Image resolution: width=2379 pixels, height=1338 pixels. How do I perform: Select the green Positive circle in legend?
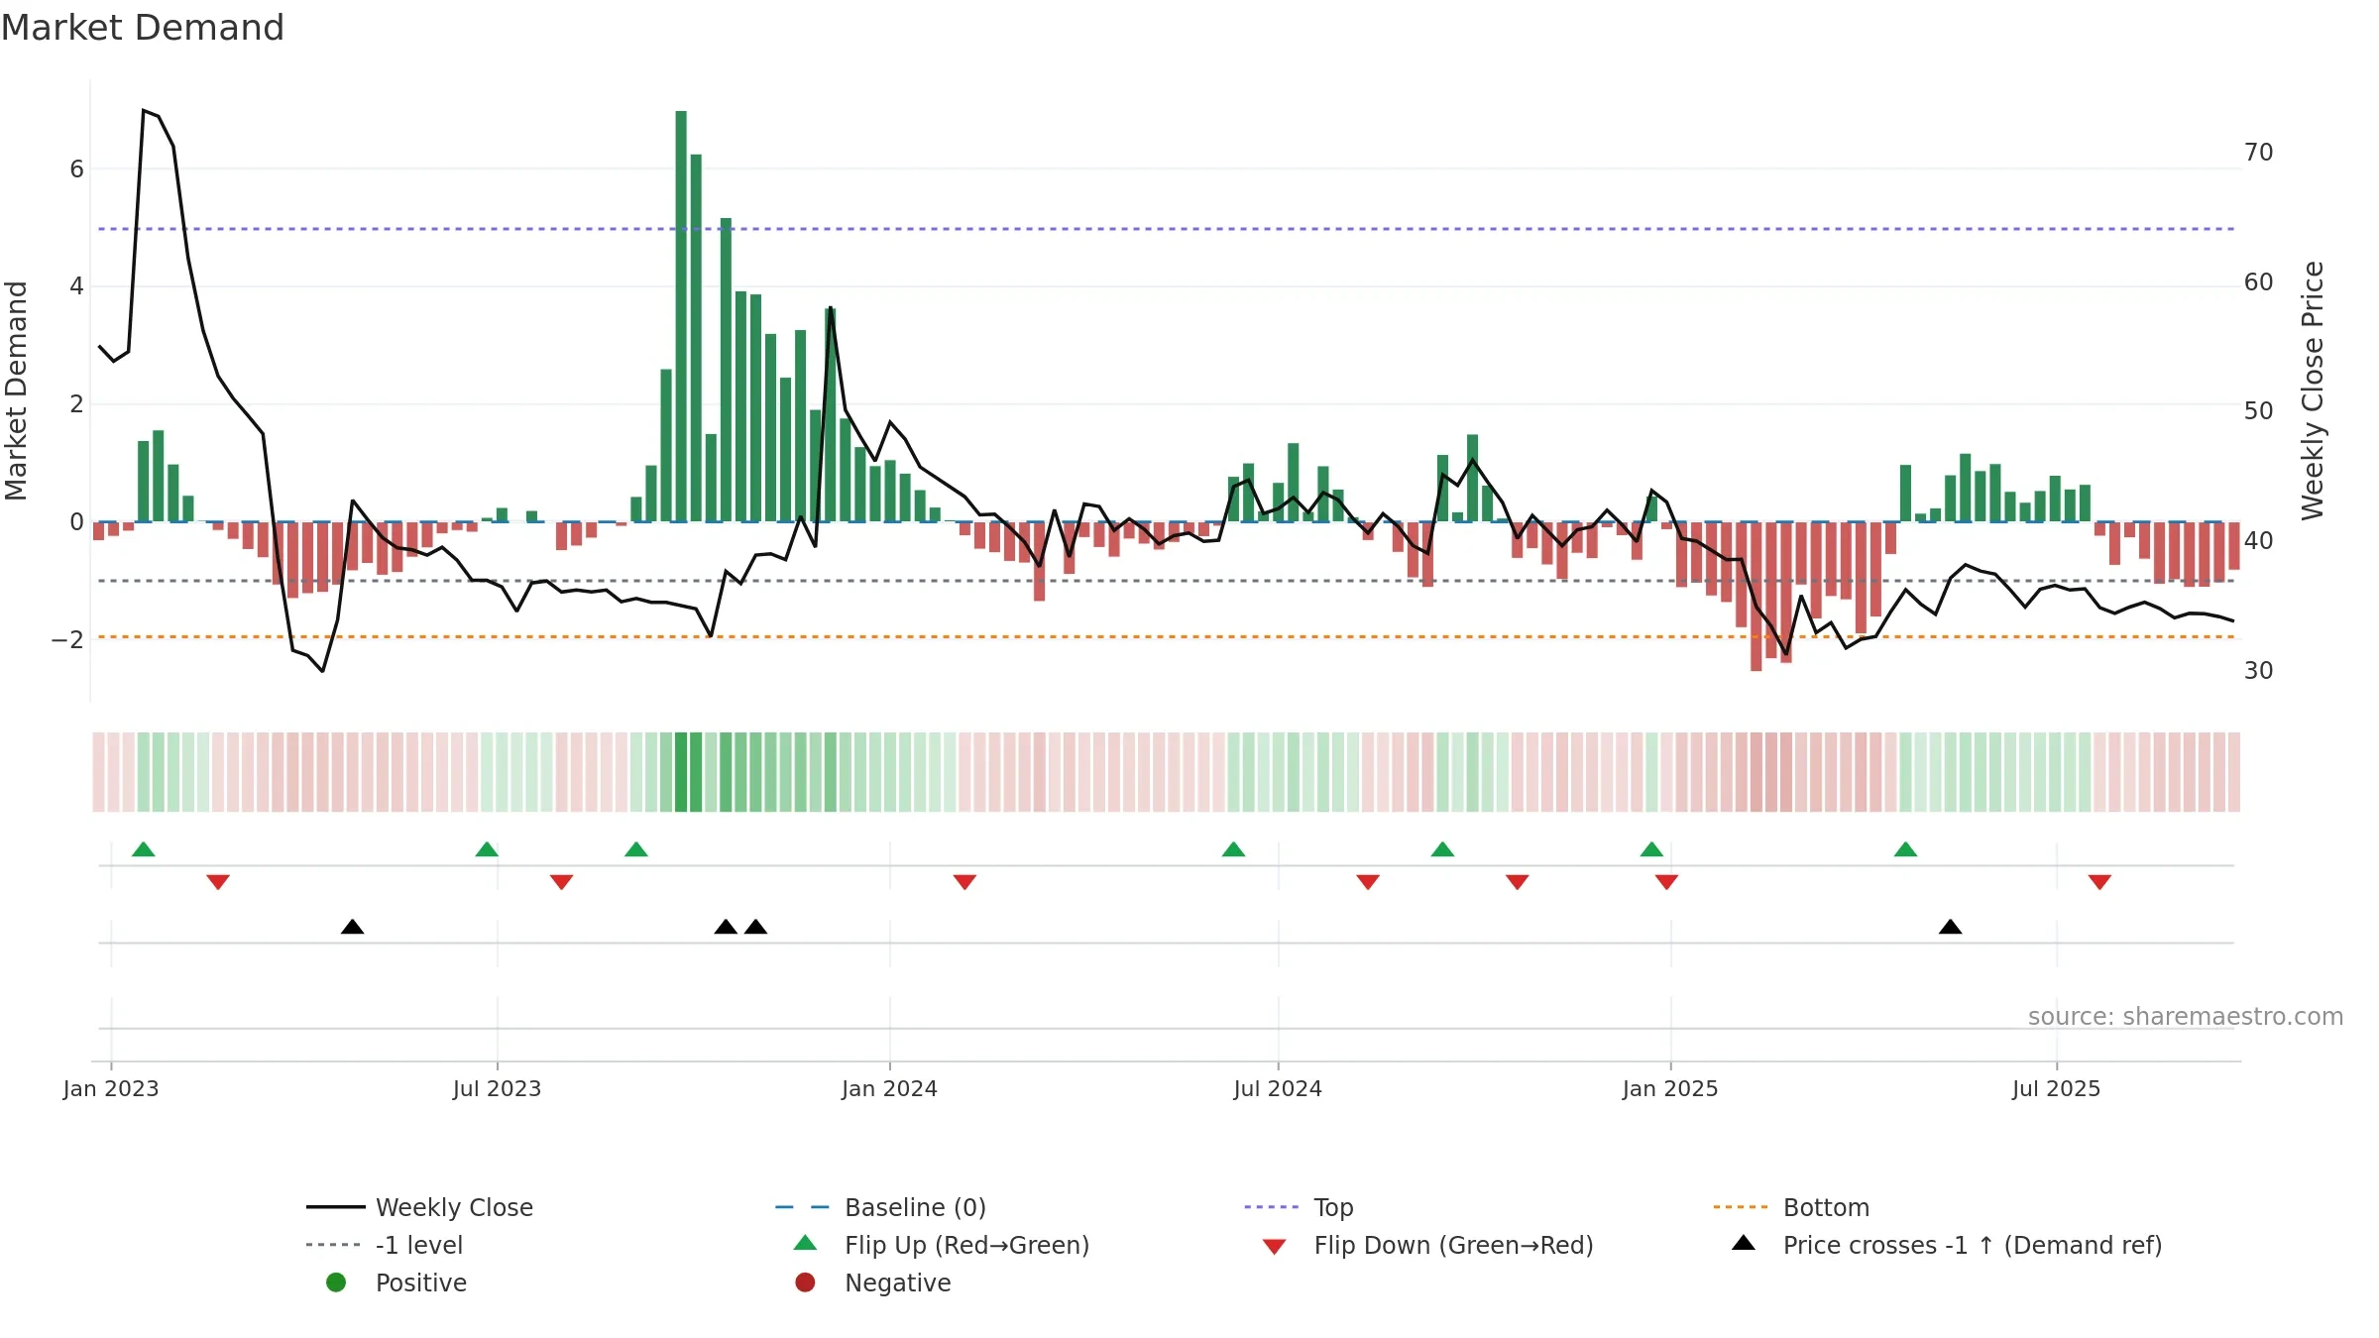click(x=336, y=1282)
